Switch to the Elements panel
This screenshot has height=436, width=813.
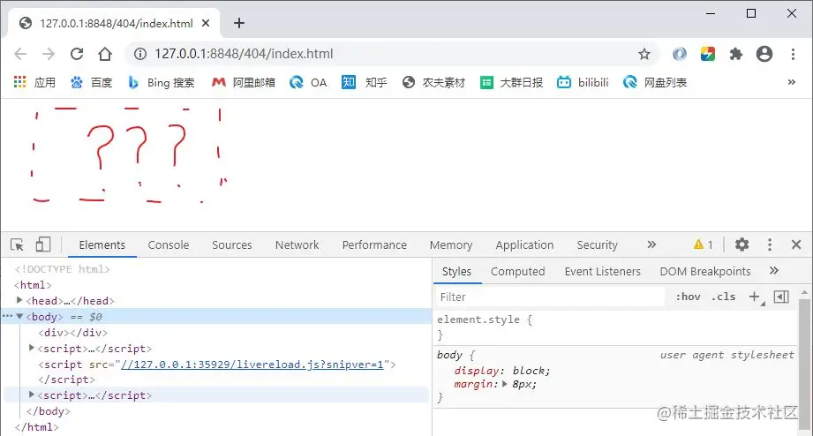102,244
